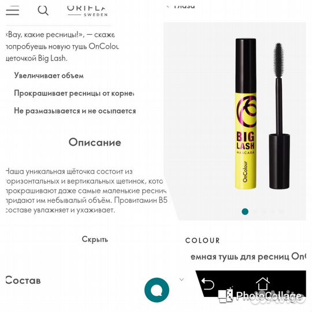Open the тушь для ресниц product title

pyautogui.click(x=248, y=257)
